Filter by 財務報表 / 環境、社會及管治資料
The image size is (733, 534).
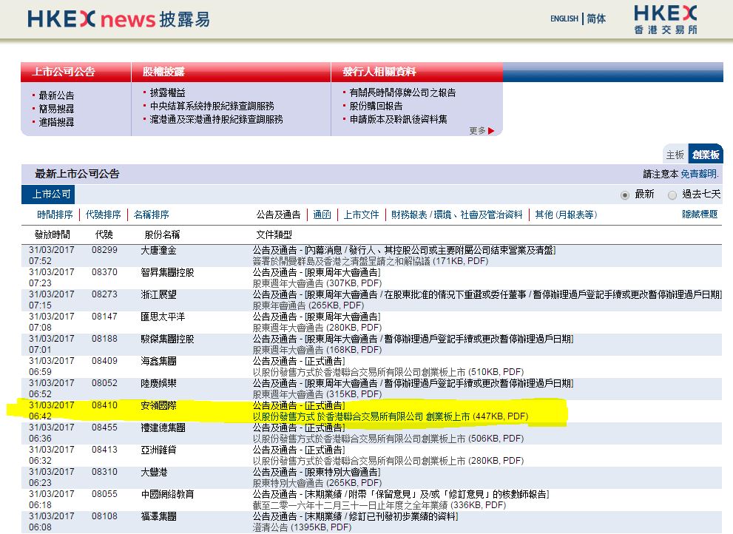456,214
